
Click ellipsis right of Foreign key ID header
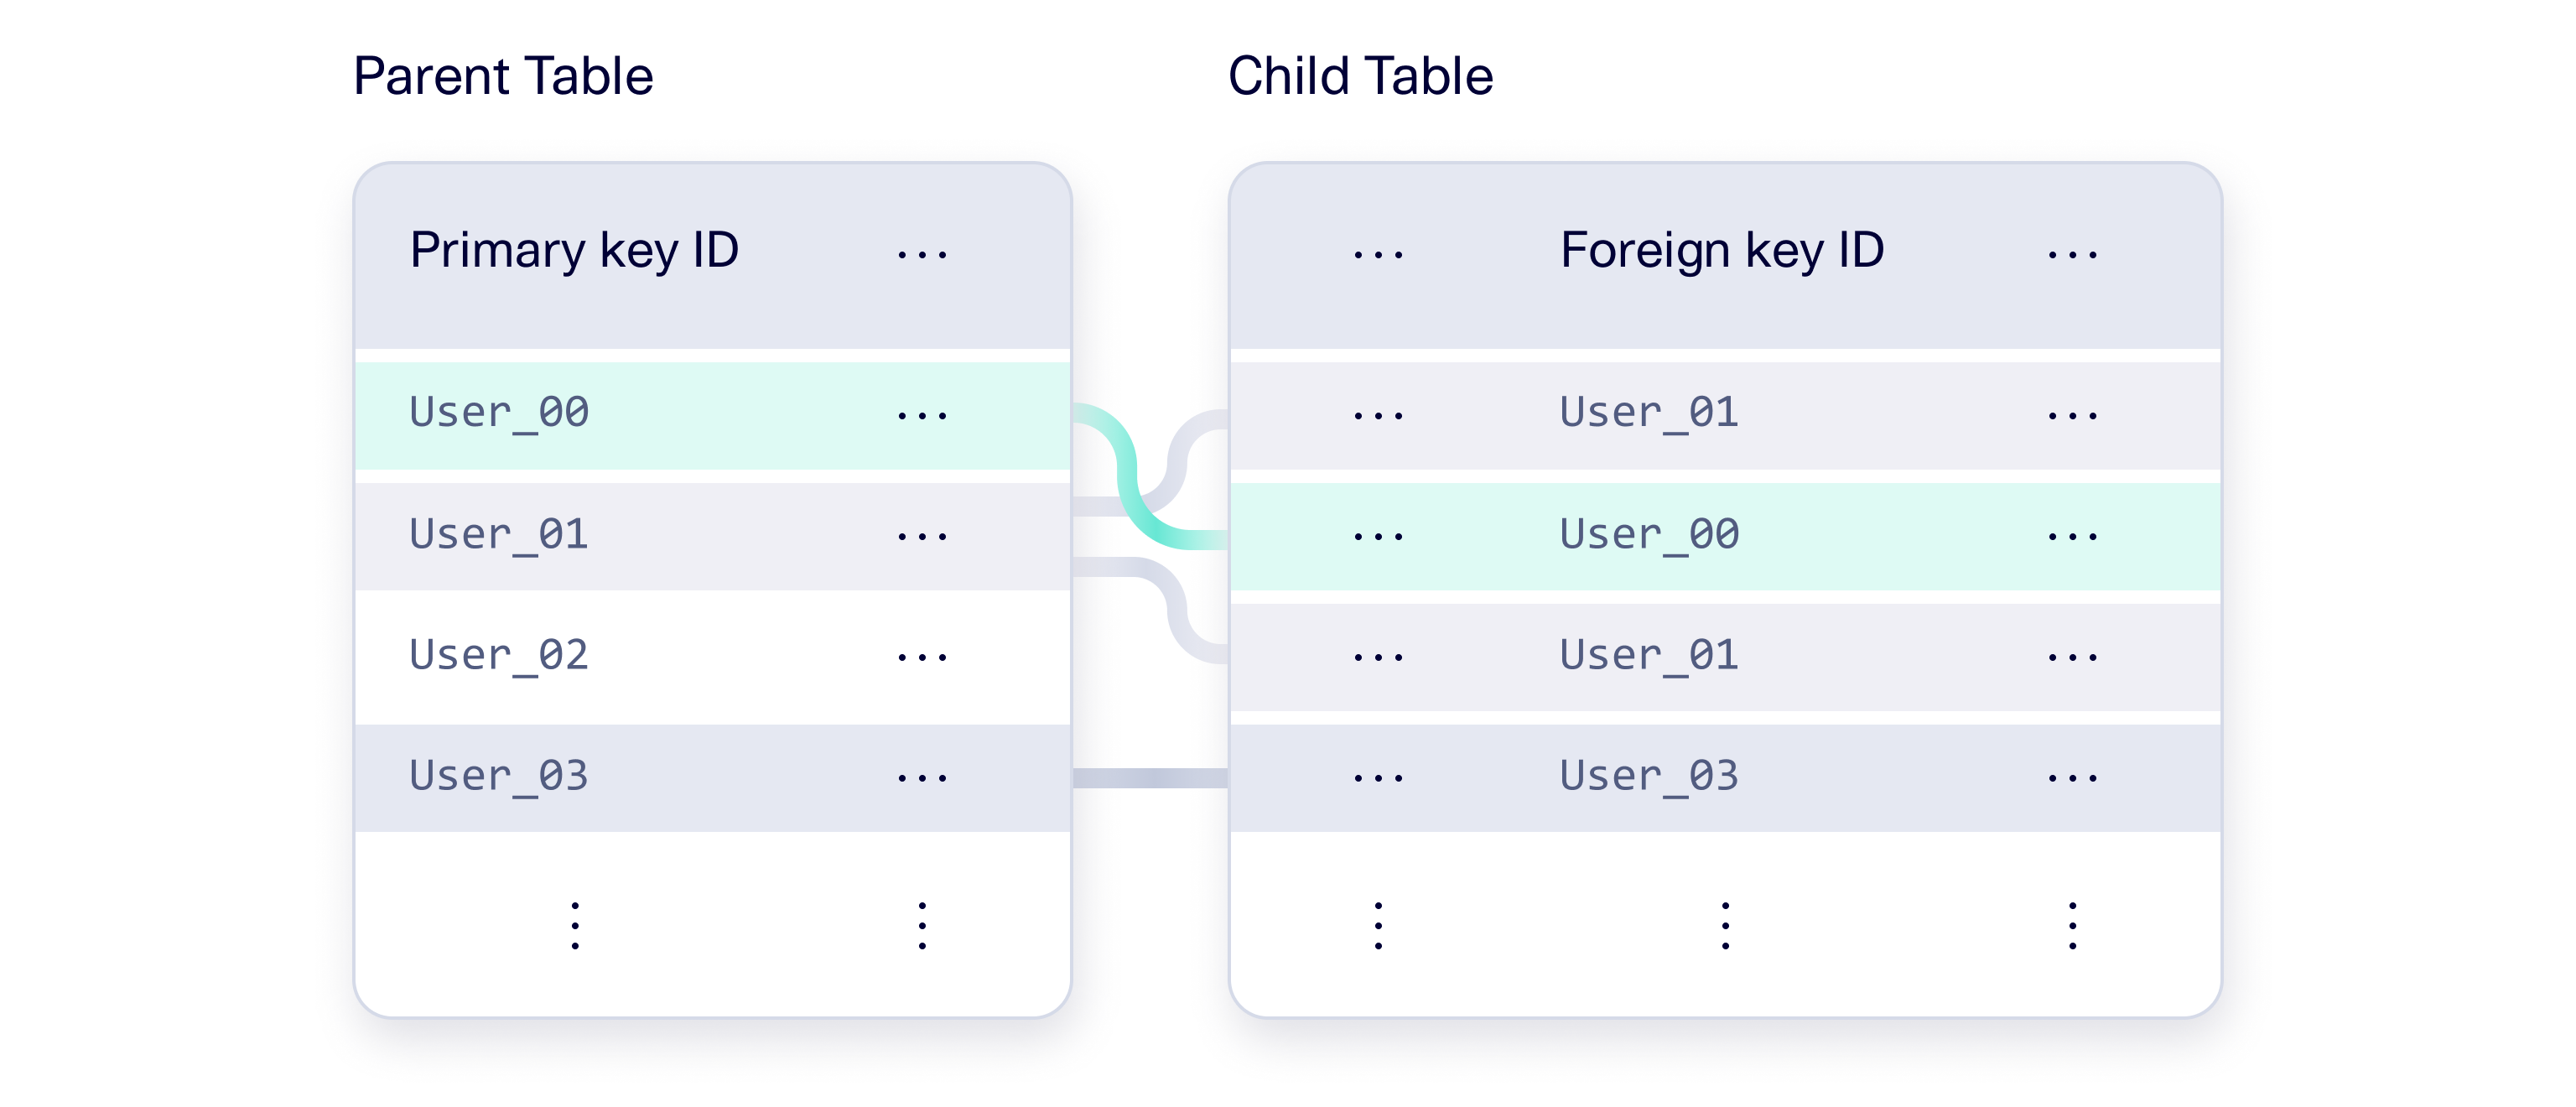pos(2072,256)
